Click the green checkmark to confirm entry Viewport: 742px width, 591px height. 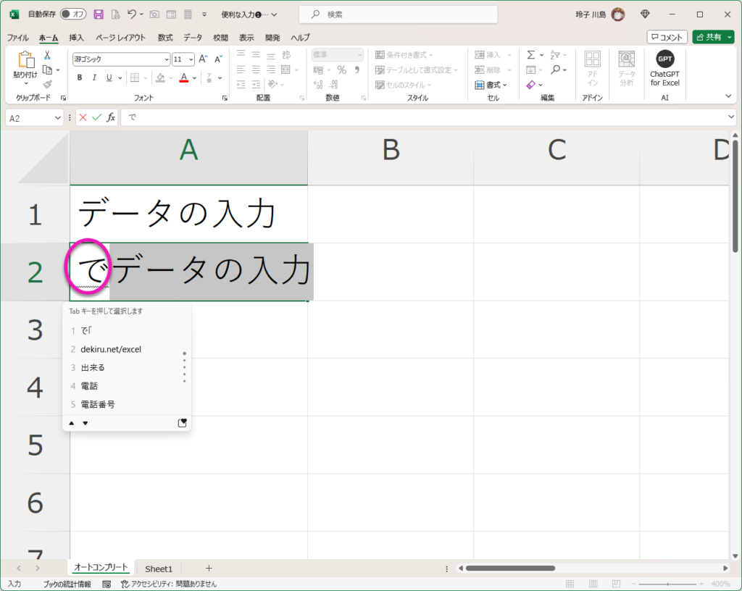pyautogui.click(x=96, y=117)
